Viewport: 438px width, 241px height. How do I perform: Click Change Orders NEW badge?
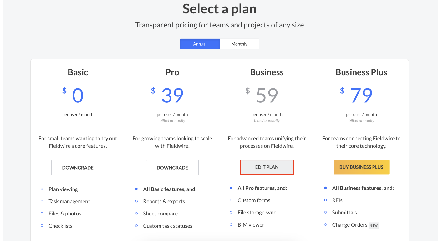(374, 225)
